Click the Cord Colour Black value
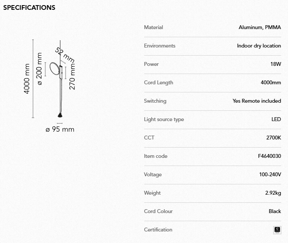Image resolution: width=288 pixels, height=243 pixels. pyautogui.click(x=275, y=211)
